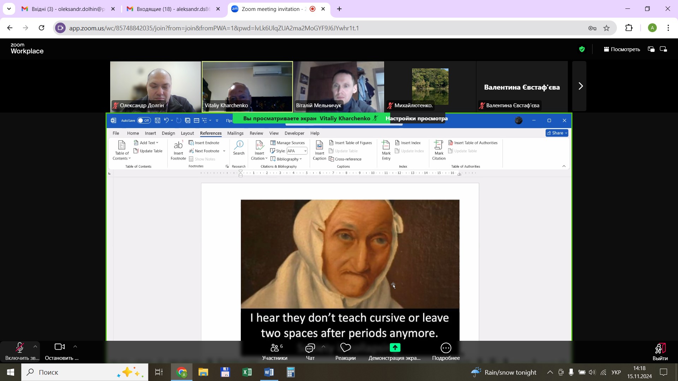
Task: Expand audio options arrow next to microphone
Action: 35,347
